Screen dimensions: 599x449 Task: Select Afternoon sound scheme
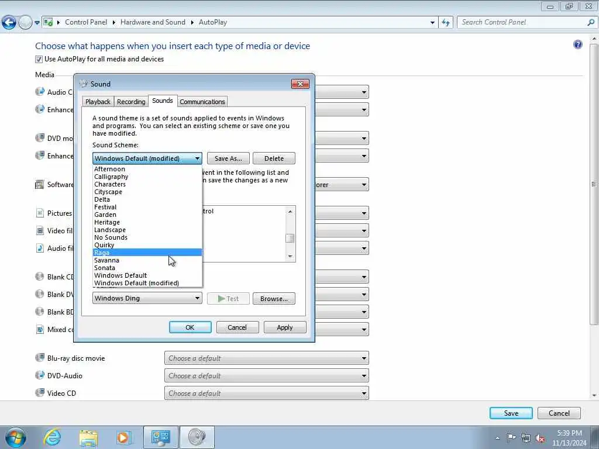click(147, 169)
